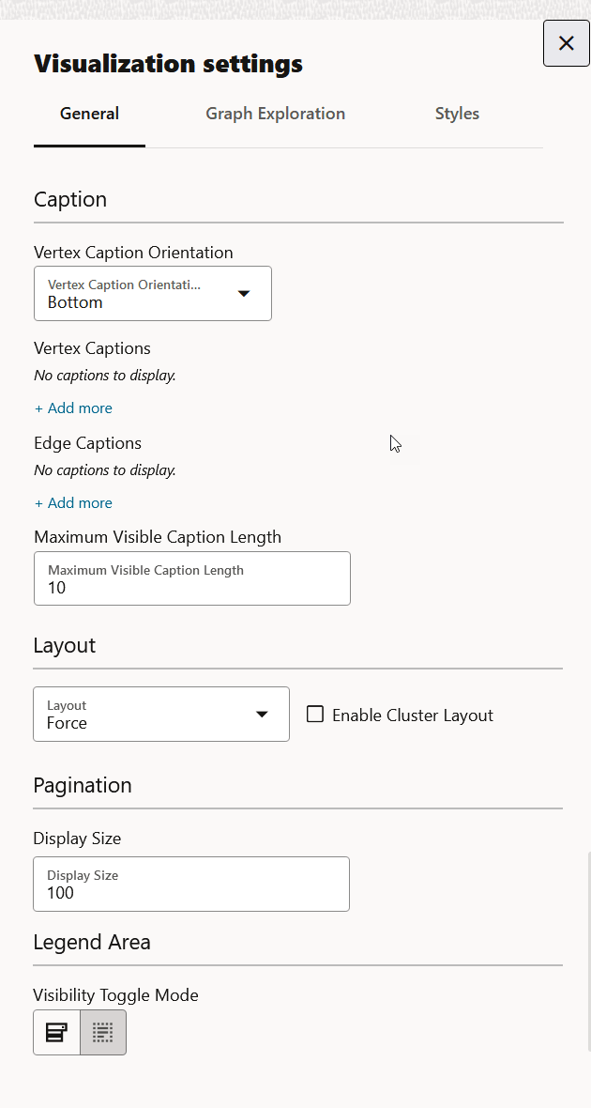Click Add more link for Vertex Captions
The height and width of the screenshot is (1108, 591).
(80, 408)
